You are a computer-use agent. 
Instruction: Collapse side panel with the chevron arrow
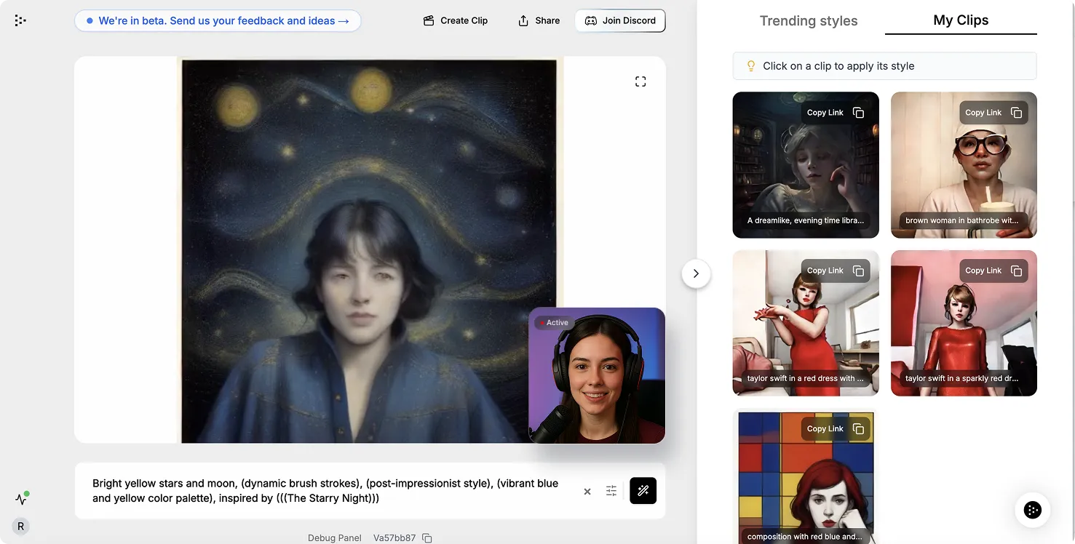click(x=696, y=273)
